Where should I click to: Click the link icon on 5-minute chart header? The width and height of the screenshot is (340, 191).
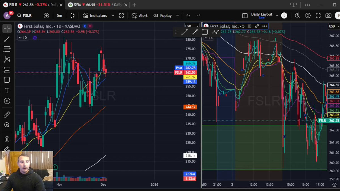[x=257, y=26]
